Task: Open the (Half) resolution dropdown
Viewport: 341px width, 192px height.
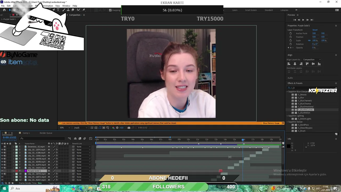Action: [80, 128]
